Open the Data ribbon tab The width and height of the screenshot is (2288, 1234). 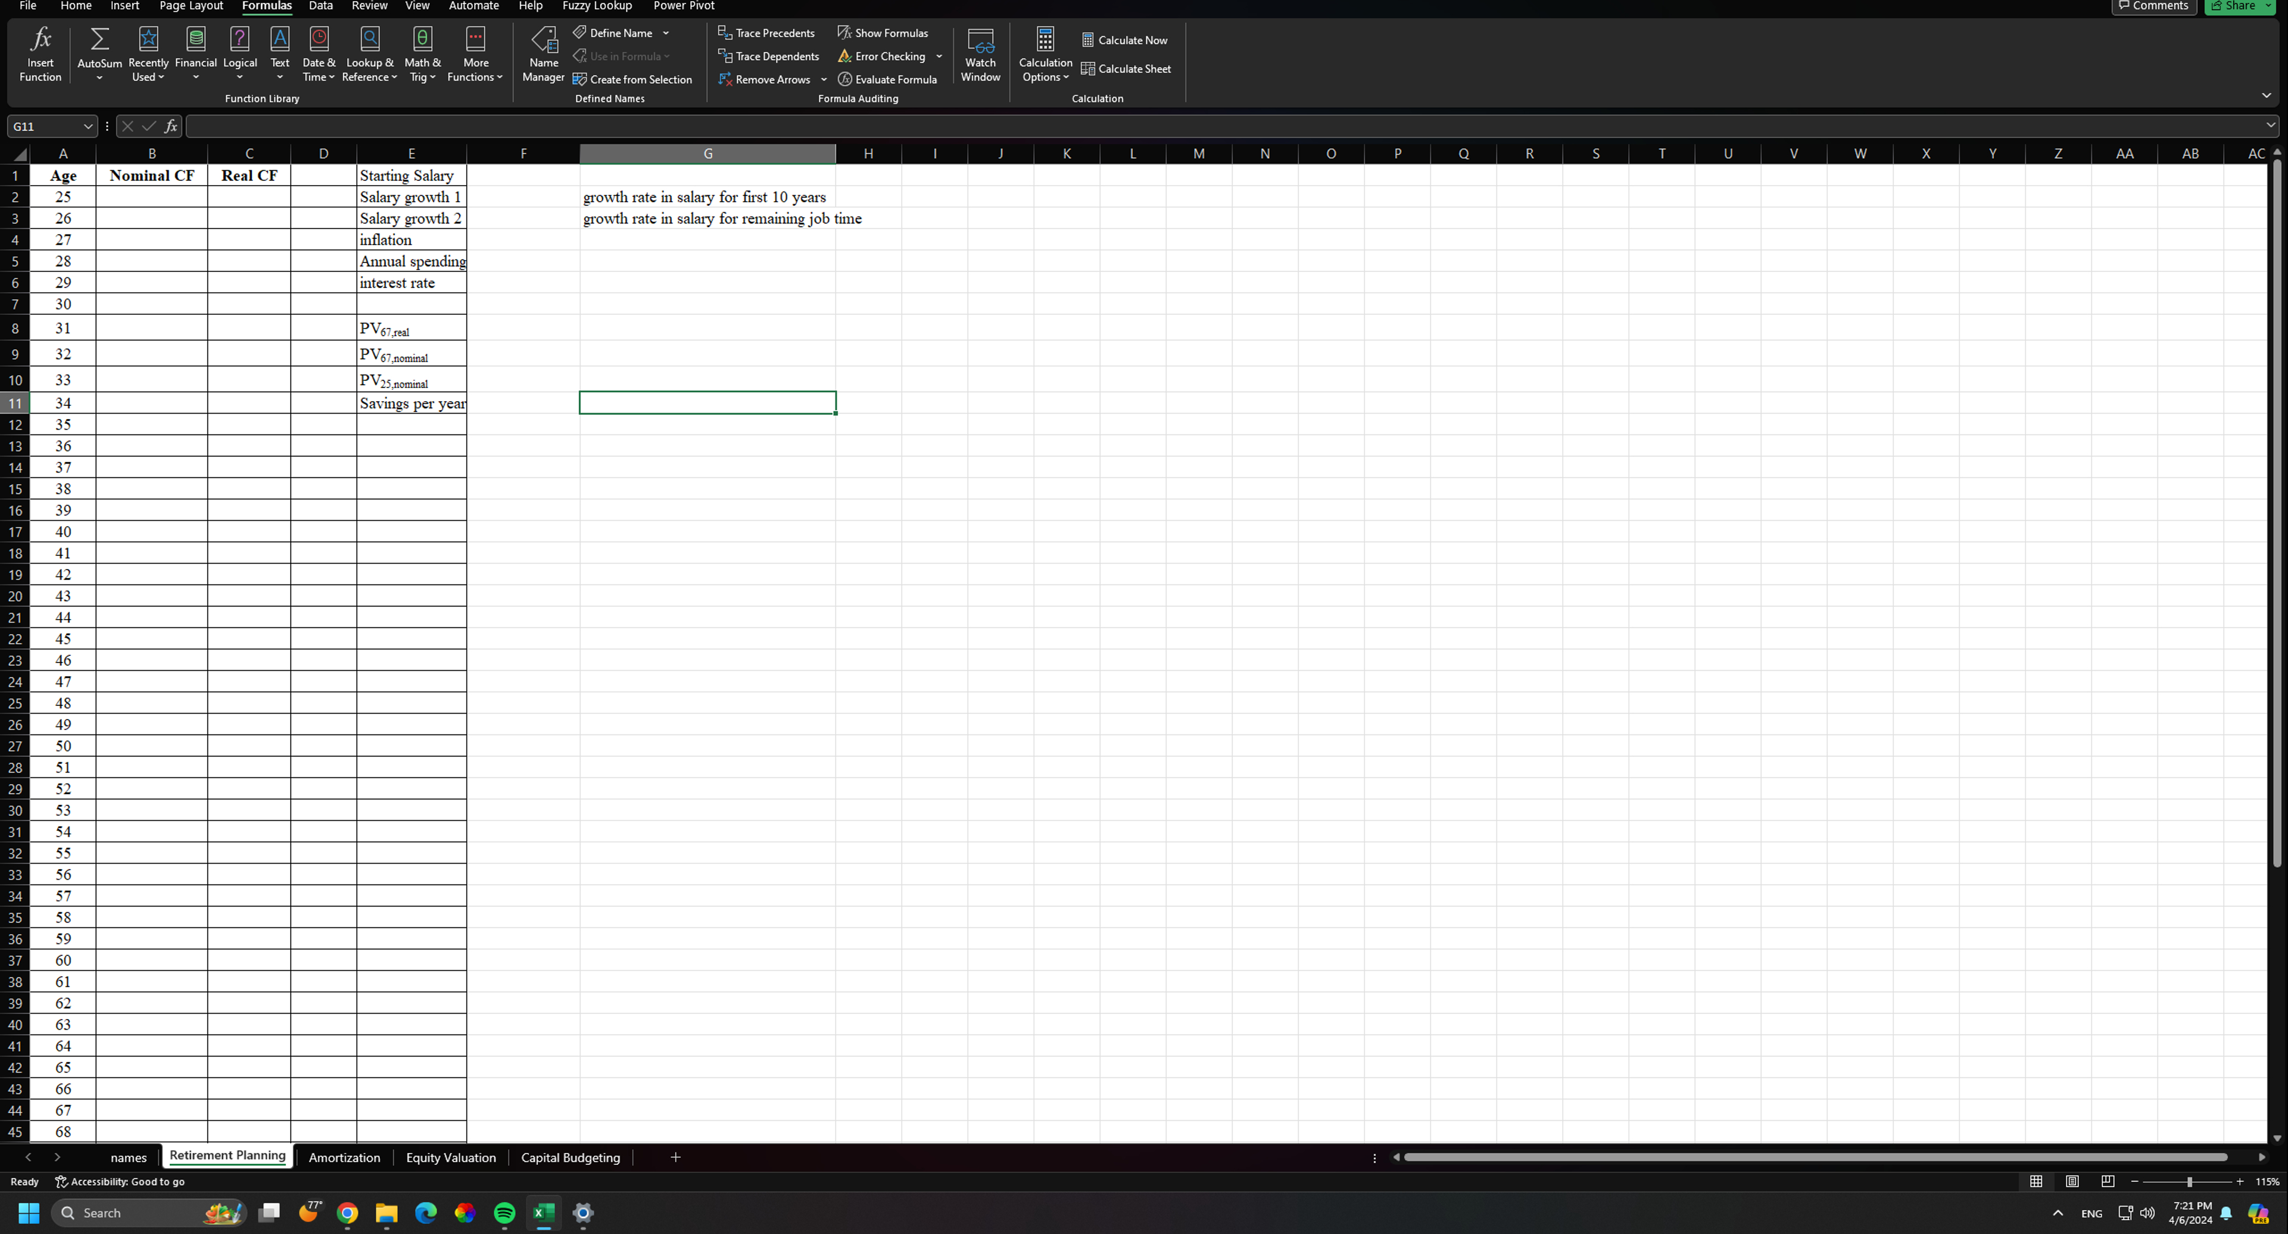pyautogui.click(x=320, y=6)
